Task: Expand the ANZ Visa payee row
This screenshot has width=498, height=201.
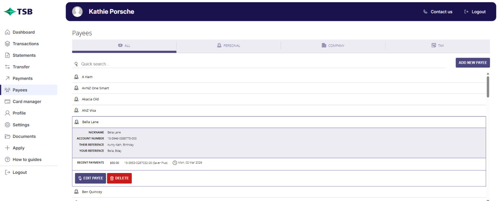Action: [x=279, y=111]
